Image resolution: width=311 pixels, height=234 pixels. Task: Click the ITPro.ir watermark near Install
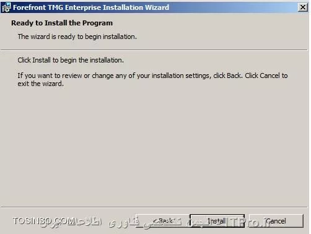point(249,222)
